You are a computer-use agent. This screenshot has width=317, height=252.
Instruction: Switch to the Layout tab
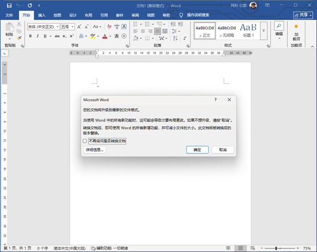pyautogui.click(x=89, y=15)
